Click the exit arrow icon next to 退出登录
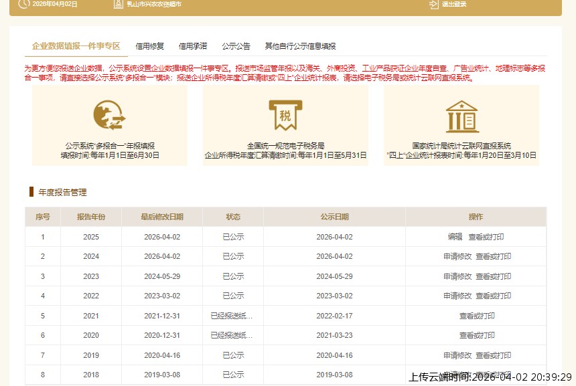The height and width of the screenshot is (386, 576). click(x=433, y=5)
